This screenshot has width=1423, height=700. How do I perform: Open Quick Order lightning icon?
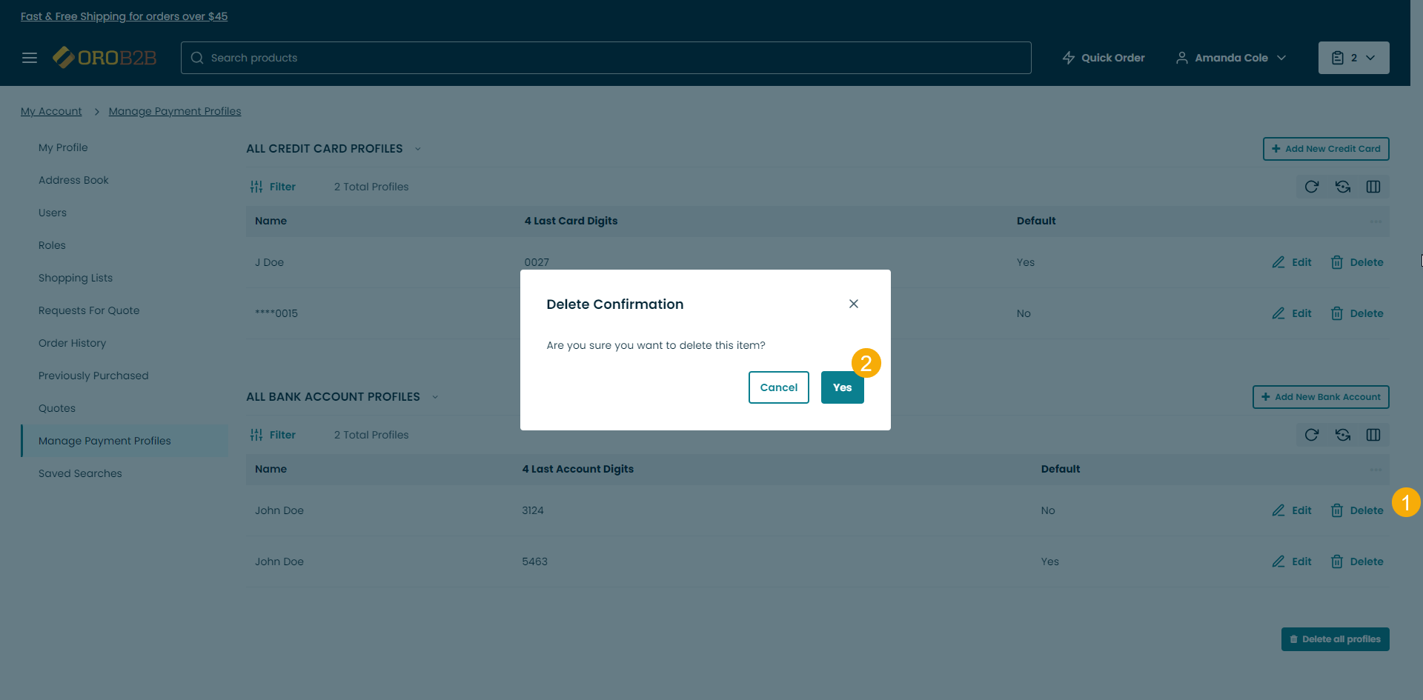(x=1069, y=58)
